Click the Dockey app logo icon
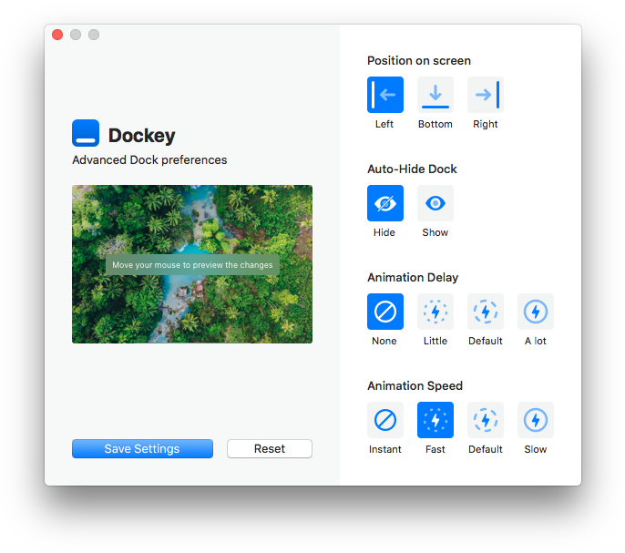 [x=86, y=133]
